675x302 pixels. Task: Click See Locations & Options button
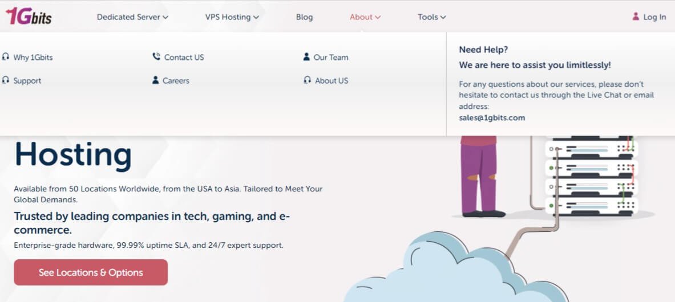91,272
